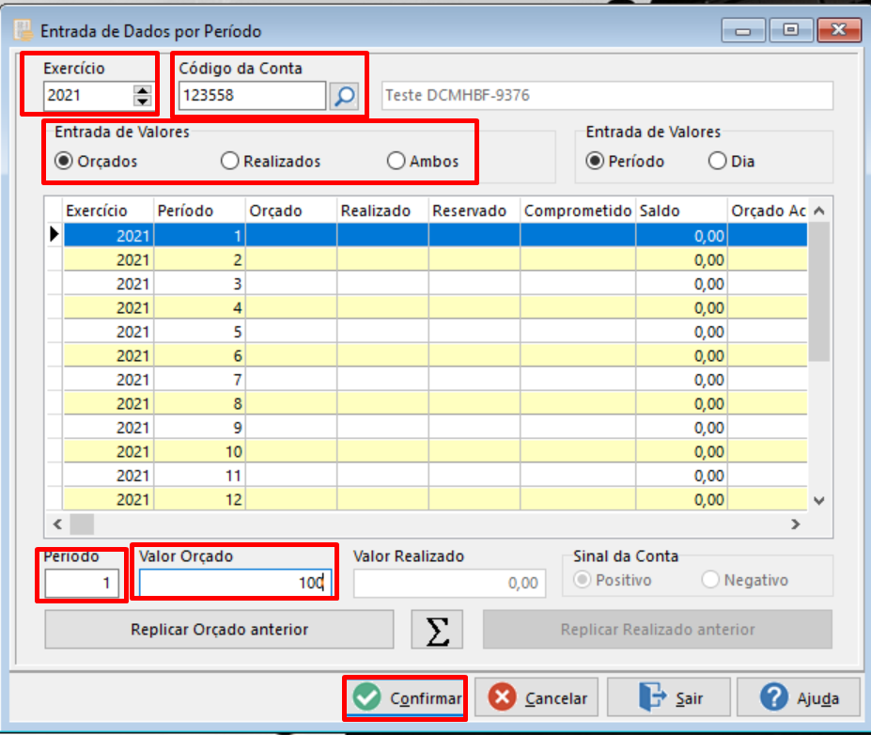
Task: Click the Código da Conta input field
Action: pos(252,96)
